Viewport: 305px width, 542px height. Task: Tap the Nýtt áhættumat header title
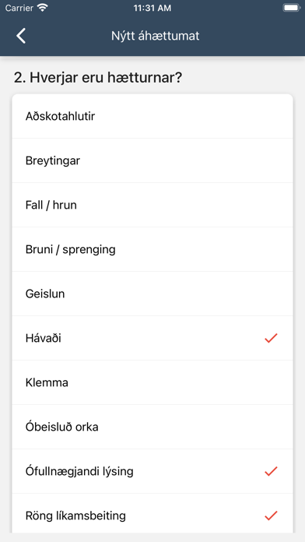155,36
